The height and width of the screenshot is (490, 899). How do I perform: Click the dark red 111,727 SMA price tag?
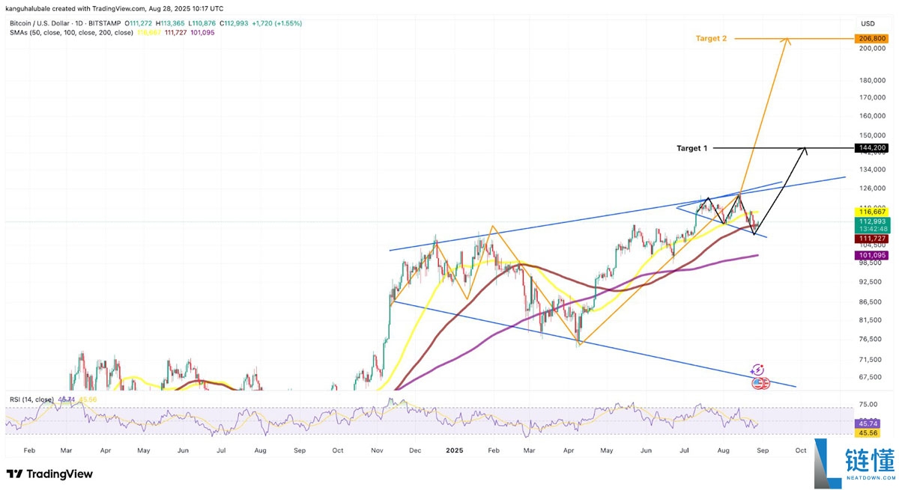[x=871, y=238]
